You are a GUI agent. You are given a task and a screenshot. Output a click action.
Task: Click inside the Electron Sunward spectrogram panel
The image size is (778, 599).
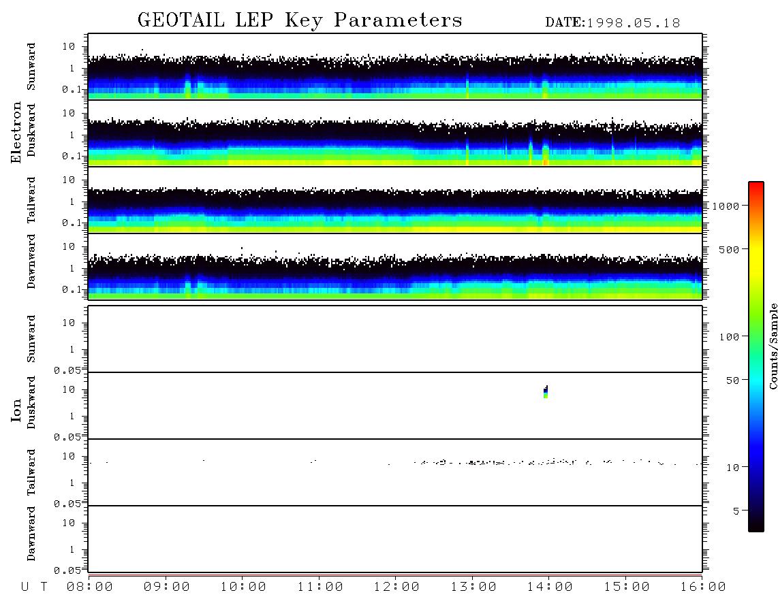pyautogui.click(x=395, y=67)
